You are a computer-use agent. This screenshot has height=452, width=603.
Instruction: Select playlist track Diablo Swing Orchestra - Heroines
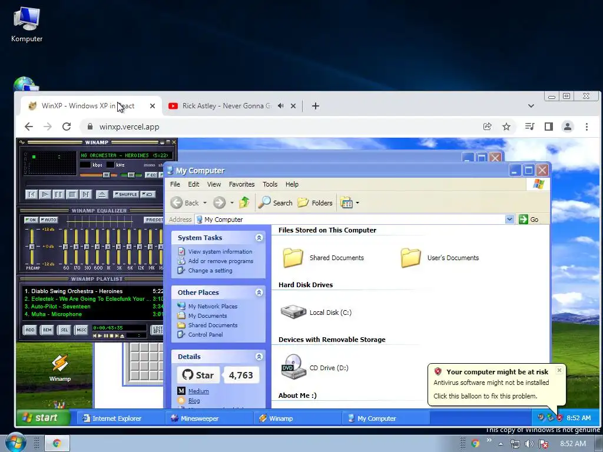click(92, 291)
